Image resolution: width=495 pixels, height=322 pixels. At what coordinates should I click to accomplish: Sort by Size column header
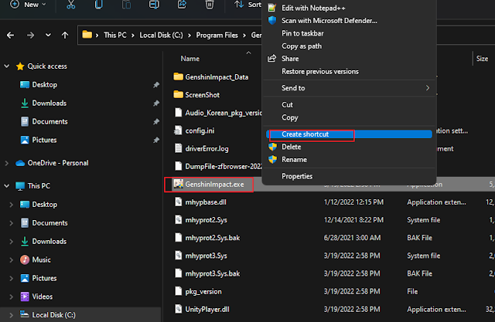tap(482, 59)
